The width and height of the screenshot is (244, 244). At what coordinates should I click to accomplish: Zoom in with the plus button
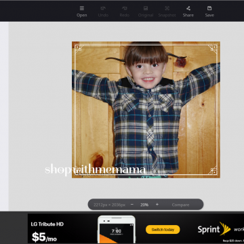click(x=157, y=205)
